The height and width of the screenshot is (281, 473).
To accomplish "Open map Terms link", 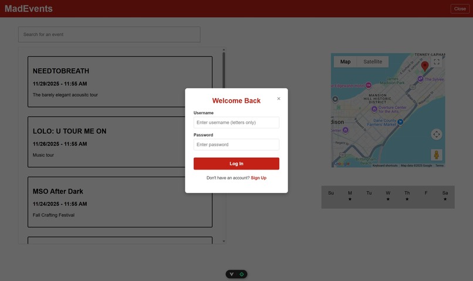I will click(439, 165).
